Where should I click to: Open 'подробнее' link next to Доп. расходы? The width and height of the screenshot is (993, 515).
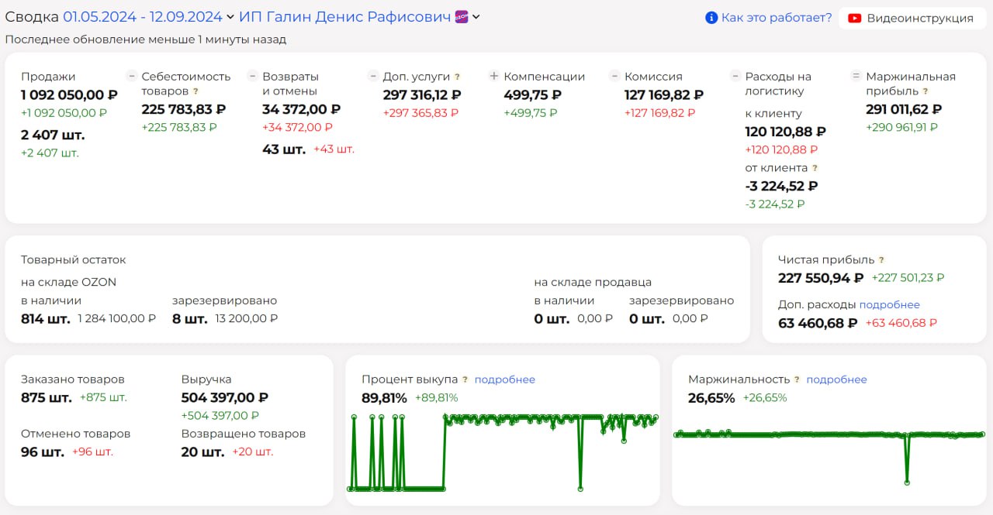click(890, 304)
